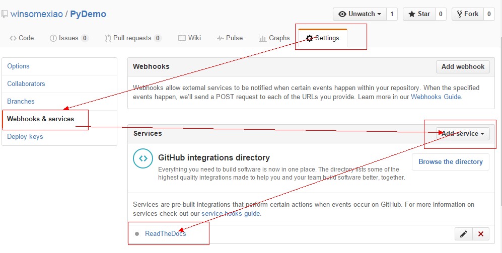The height and width of the screenshot is (253, 502).
Task: Star the repository
Action: (x=419, y=14)
